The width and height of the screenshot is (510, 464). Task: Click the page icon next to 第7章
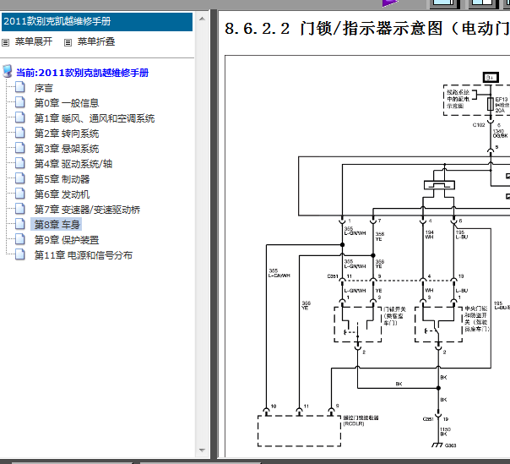(x=20, y=209)
